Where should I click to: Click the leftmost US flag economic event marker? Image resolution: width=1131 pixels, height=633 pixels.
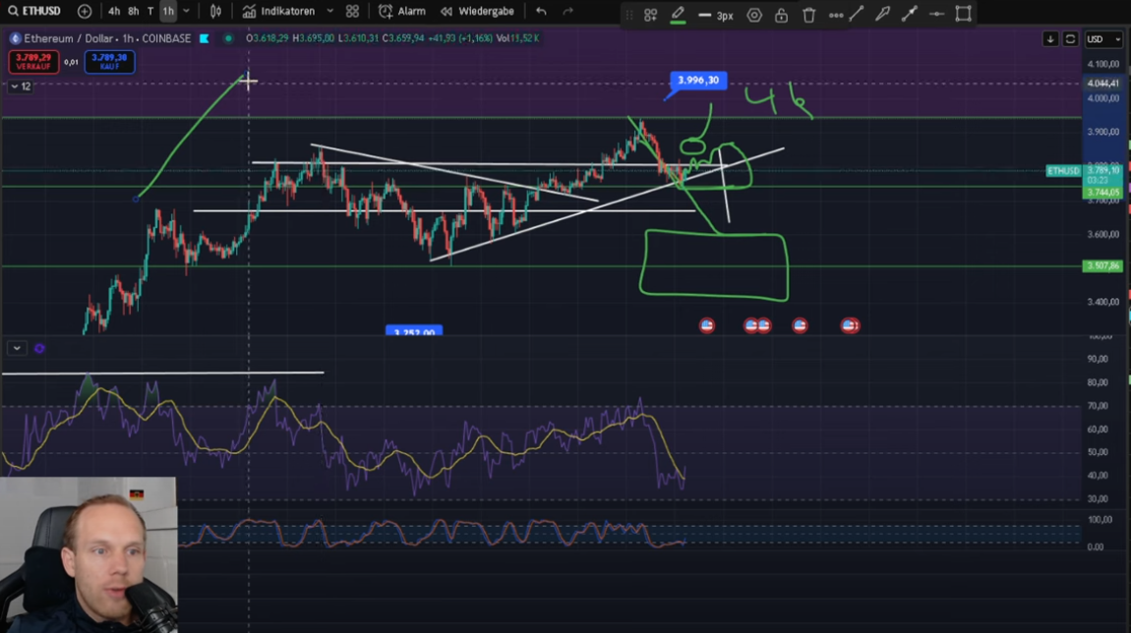(x=707, y=325)
